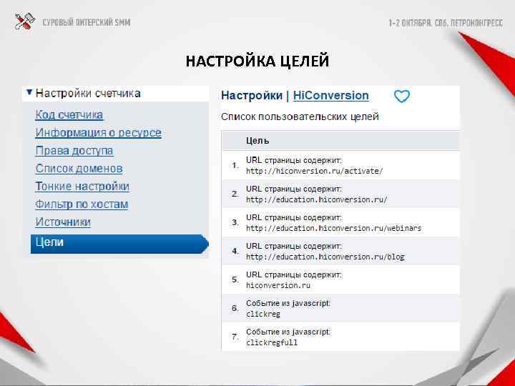Open the Список доменов link

79,169
